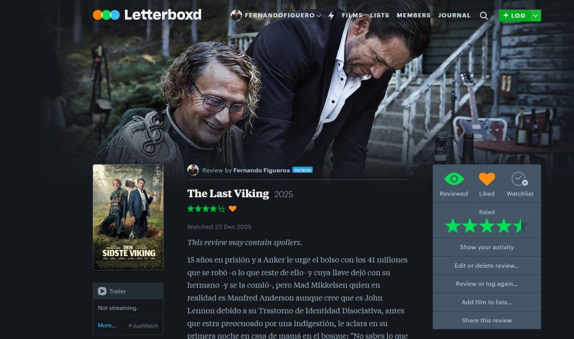This screenshot has width=574, height=339.
Task: Set rating in the Rated stars
Action: pyautogui.click(x=487, y=226)
